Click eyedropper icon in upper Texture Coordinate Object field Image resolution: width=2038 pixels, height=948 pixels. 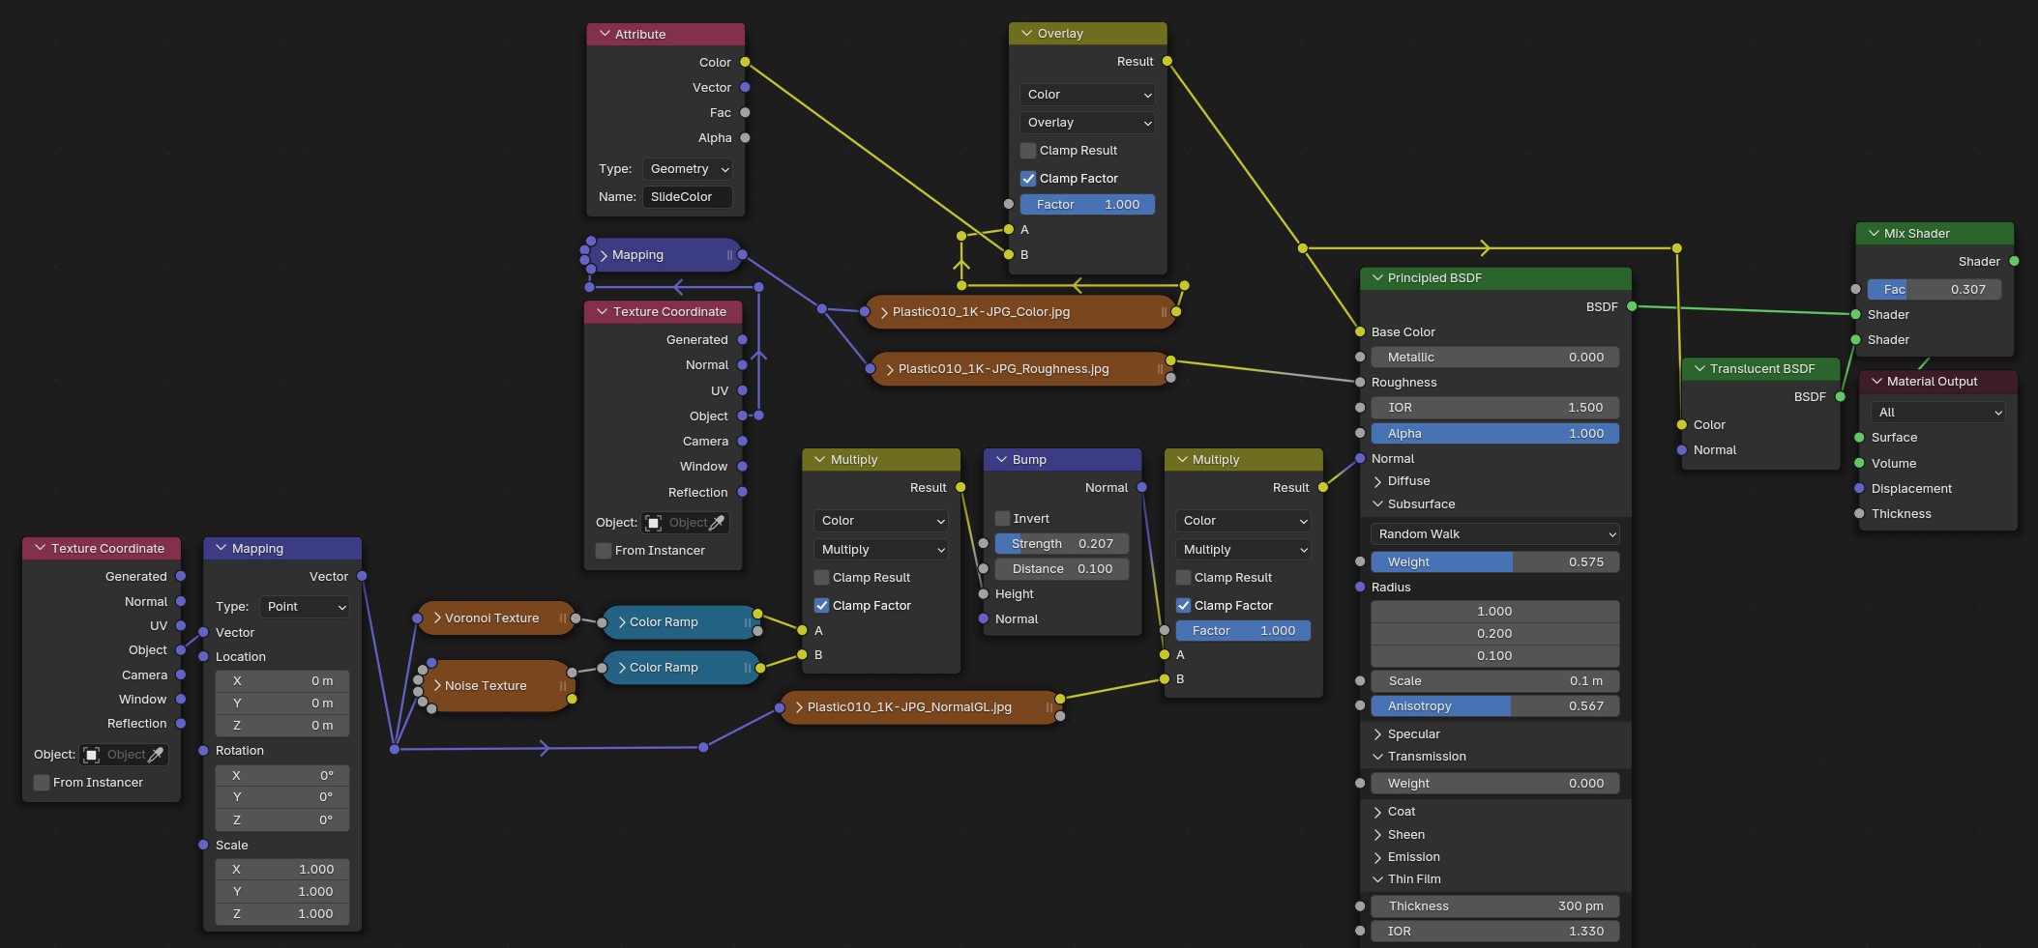[717, 523]
